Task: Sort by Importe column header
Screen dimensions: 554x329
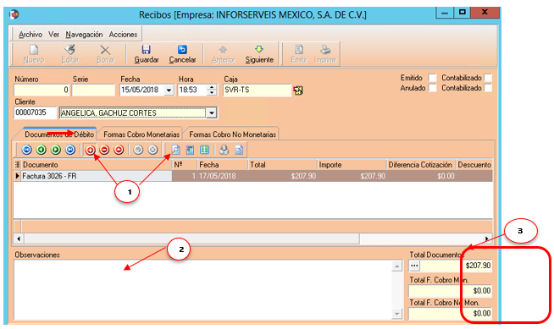Action: point(352,165)
